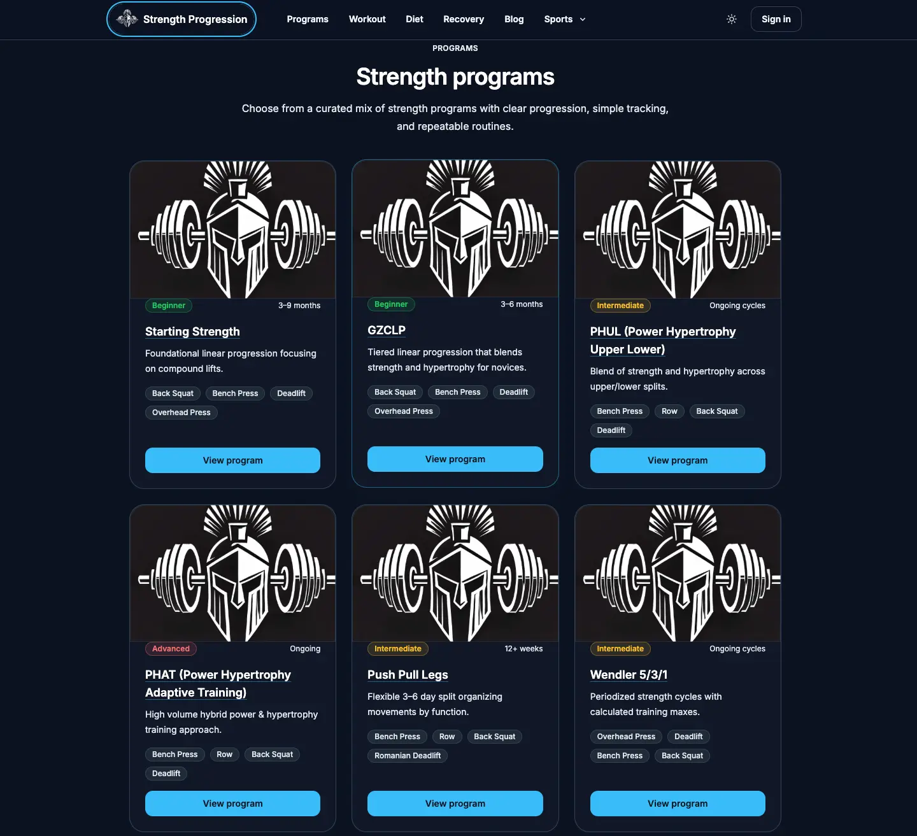Click the Strength Progression logo icon
The height and width of the screenshot is (836, 917).
[x=127, y=19]
